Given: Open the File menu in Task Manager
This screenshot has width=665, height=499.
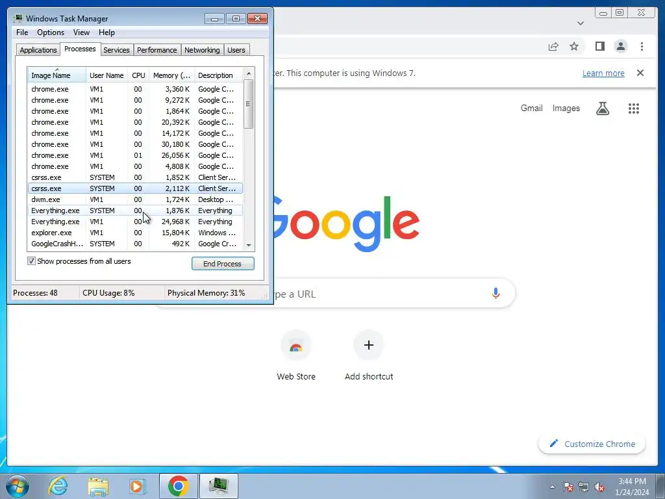Looking at the screenshot, I should 22,32.
